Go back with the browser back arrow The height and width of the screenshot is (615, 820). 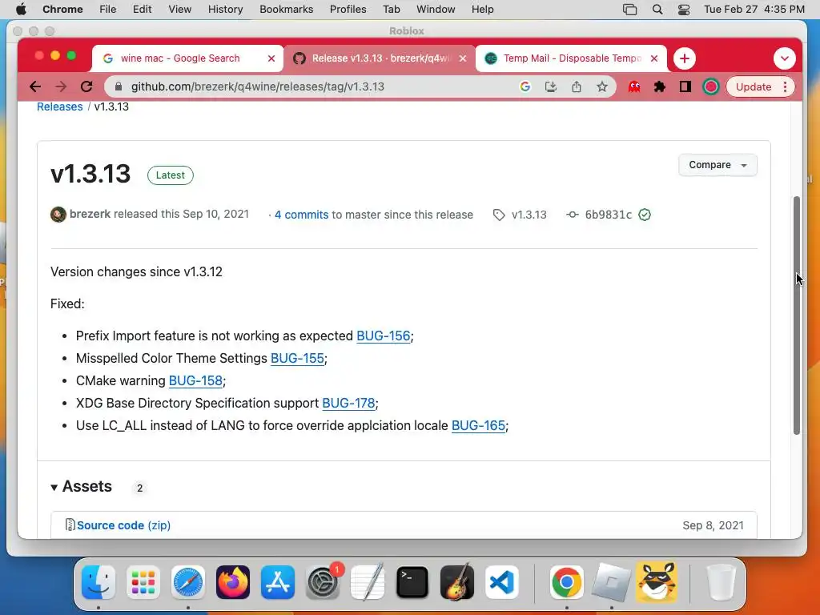coord(35,86)
